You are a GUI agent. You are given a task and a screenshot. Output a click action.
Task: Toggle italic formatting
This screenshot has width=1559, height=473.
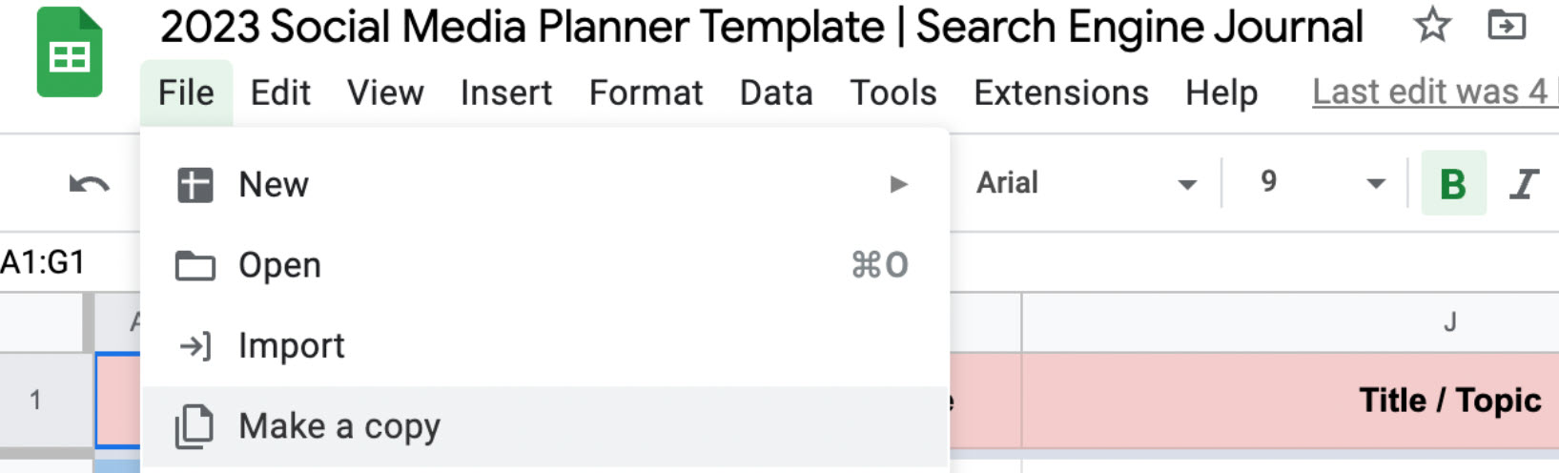coord(1524,183)
